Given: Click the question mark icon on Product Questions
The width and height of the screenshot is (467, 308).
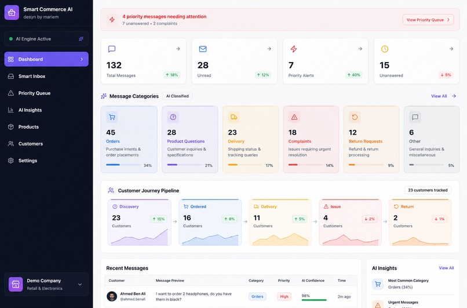Looking at the screenshot, I should pos(173,117).
